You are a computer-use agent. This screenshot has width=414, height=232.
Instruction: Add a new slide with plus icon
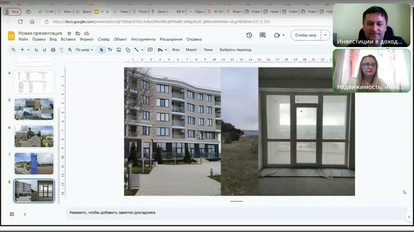click(x=23, y=50)
